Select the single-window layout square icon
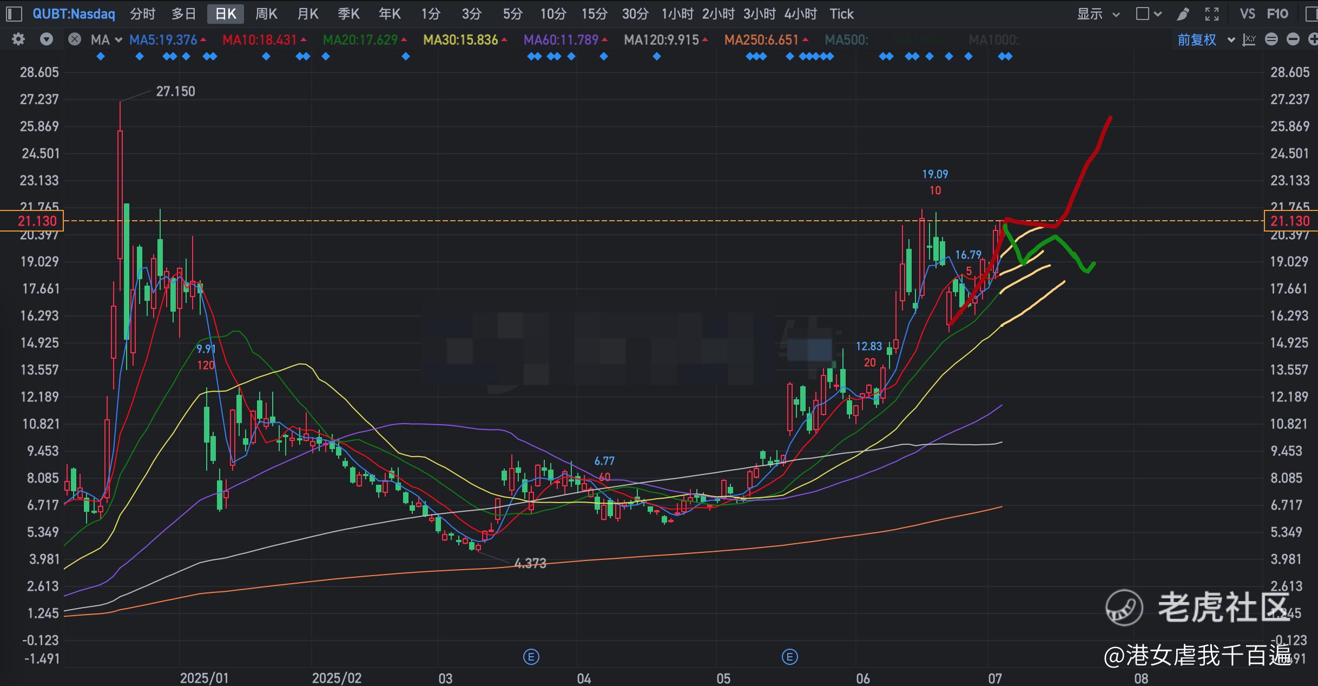This screenshot has width=1318, height=686. (x=1142, y=14)
